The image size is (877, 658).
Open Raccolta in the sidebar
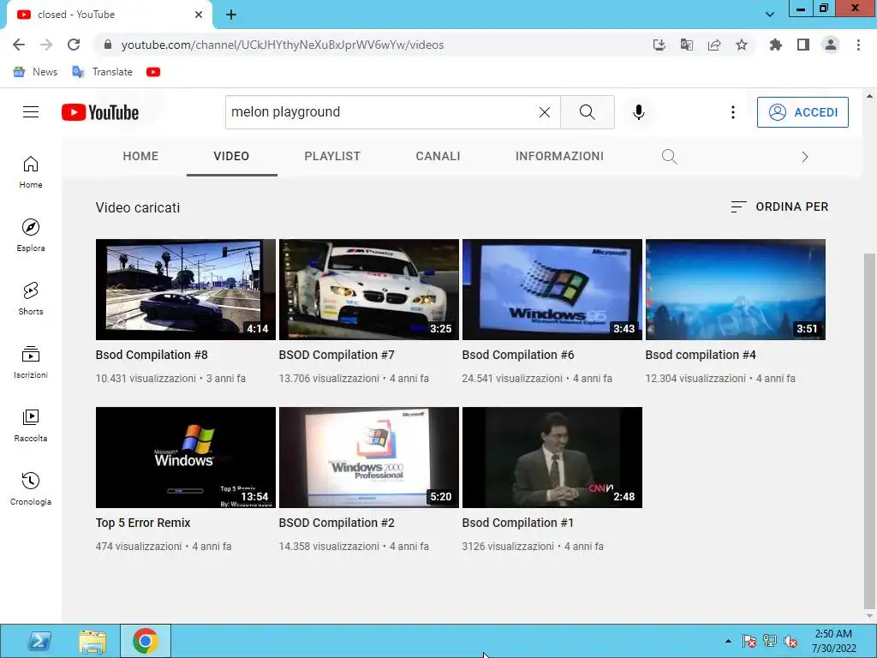[x=31, y=426]
